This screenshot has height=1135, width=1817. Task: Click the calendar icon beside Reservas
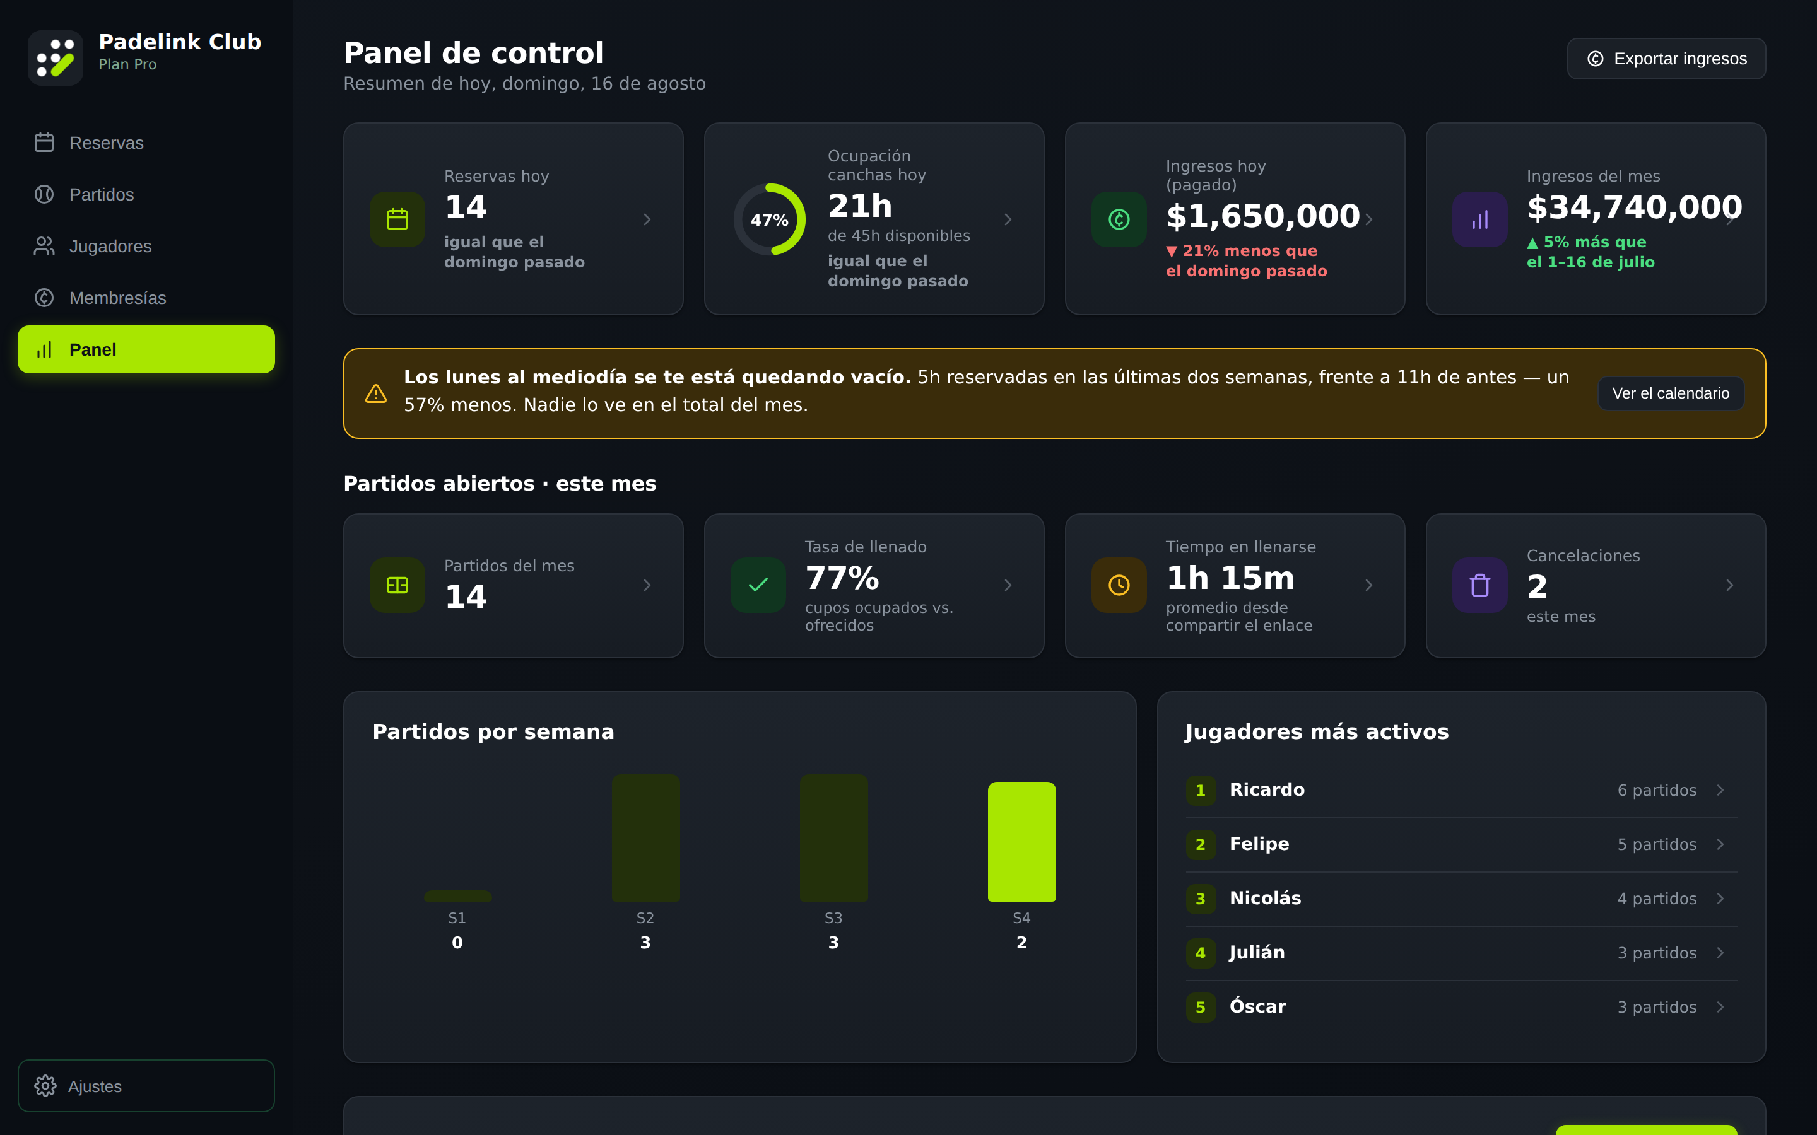coord(44,143)
